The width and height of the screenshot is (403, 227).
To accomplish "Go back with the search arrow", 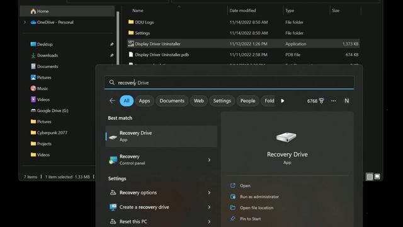I will 112,101.
